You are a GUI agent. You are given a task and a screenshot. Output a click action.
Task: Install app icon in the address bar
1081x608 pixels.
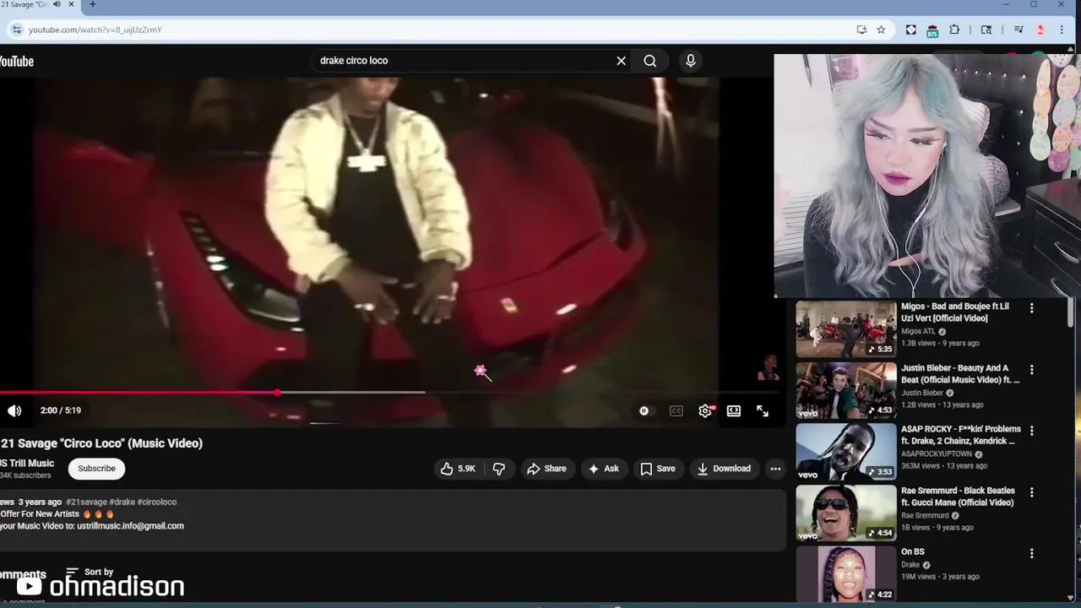(861, 30)
